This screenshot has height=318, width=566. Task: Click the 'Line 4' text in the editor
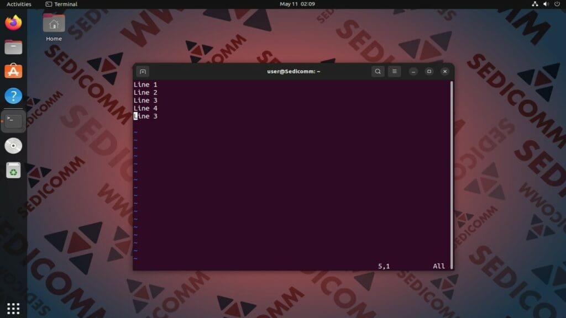coord(145,108)
